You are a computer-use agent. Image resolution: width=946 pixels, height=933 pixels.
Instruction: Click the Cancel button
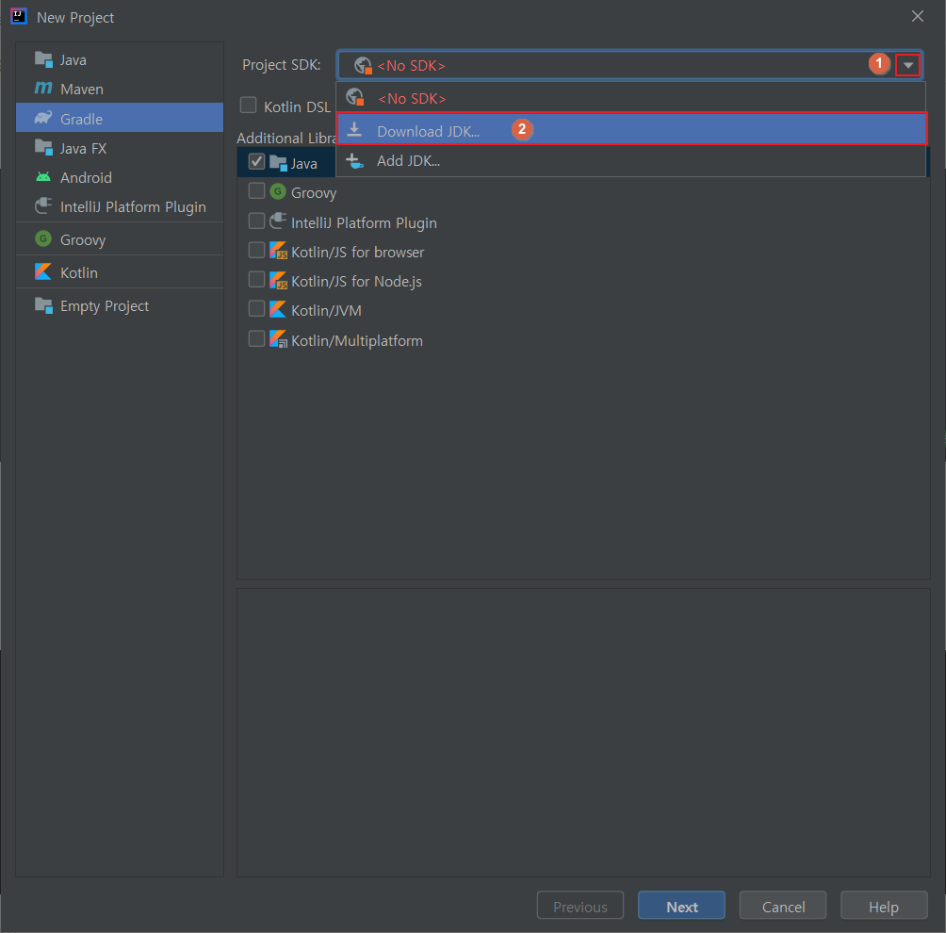[783, 906]
